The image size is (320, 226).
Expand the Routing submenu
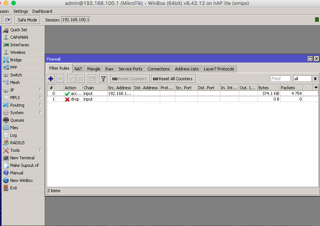(40, 105)
